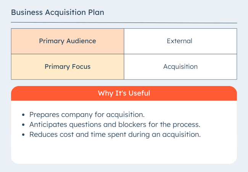
Task: Click the word "Reduces" in the third bullet
Action: [x=43, y=135]
